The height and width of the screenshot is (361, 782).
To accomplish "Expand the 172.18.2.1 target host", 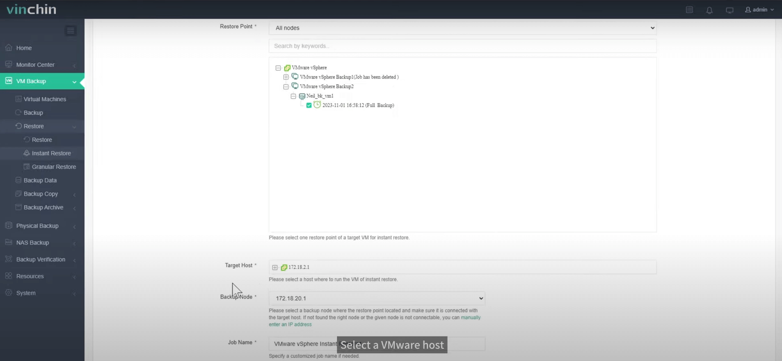I will click(x=275, y=268).
